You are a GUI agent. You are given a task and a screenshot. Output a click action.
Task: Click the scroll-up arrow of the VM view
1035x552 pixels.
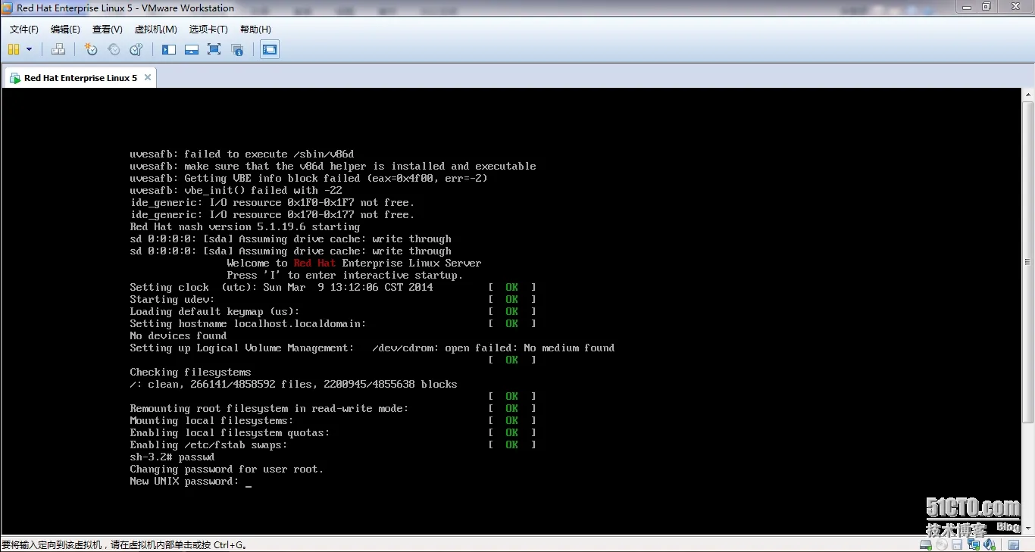(1028, 94)
